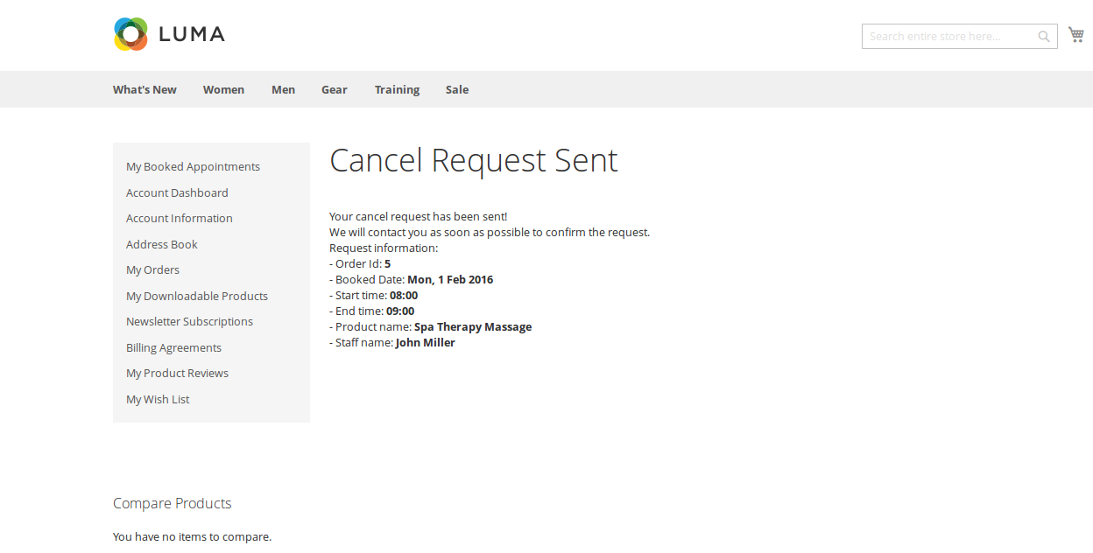This screenshot has width=1093, height=553.
Task: Select Address Book in sidebar
Action: pos(161,244)
